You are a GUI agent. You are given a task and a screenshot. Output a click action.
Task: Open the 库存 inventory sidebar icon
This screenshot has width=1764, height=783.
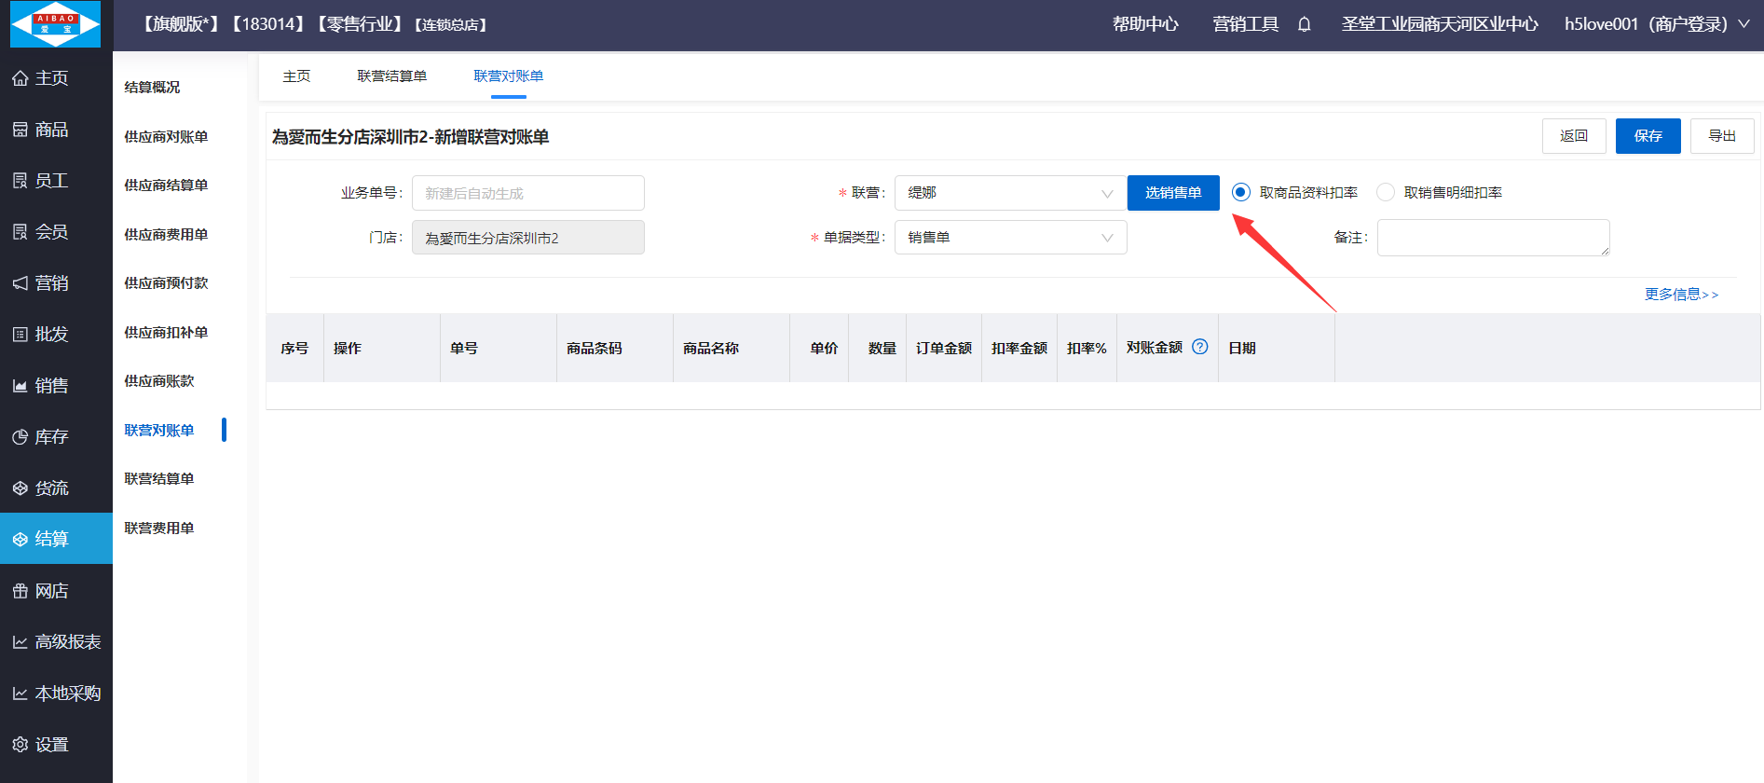tap(21, 437)
